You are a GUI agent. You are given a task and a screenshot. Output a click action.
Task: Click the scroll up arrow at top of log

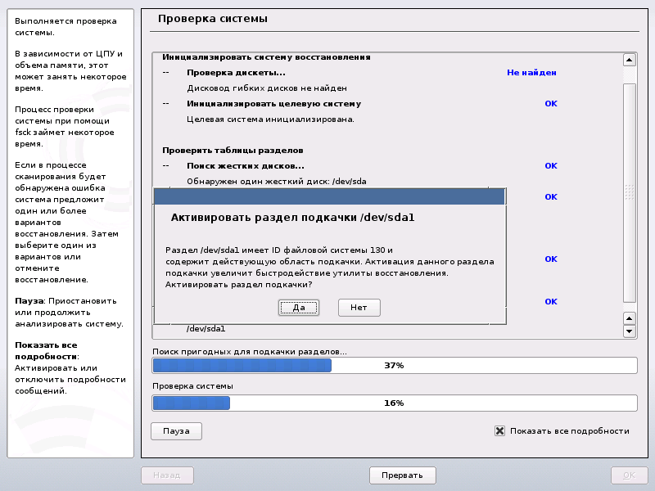630,60
